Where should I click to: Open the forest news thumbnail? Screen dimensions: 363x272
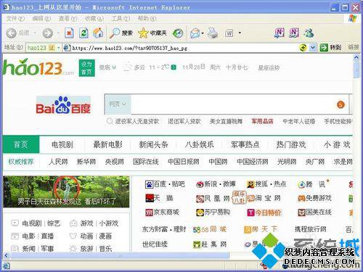tap(66, 191)
